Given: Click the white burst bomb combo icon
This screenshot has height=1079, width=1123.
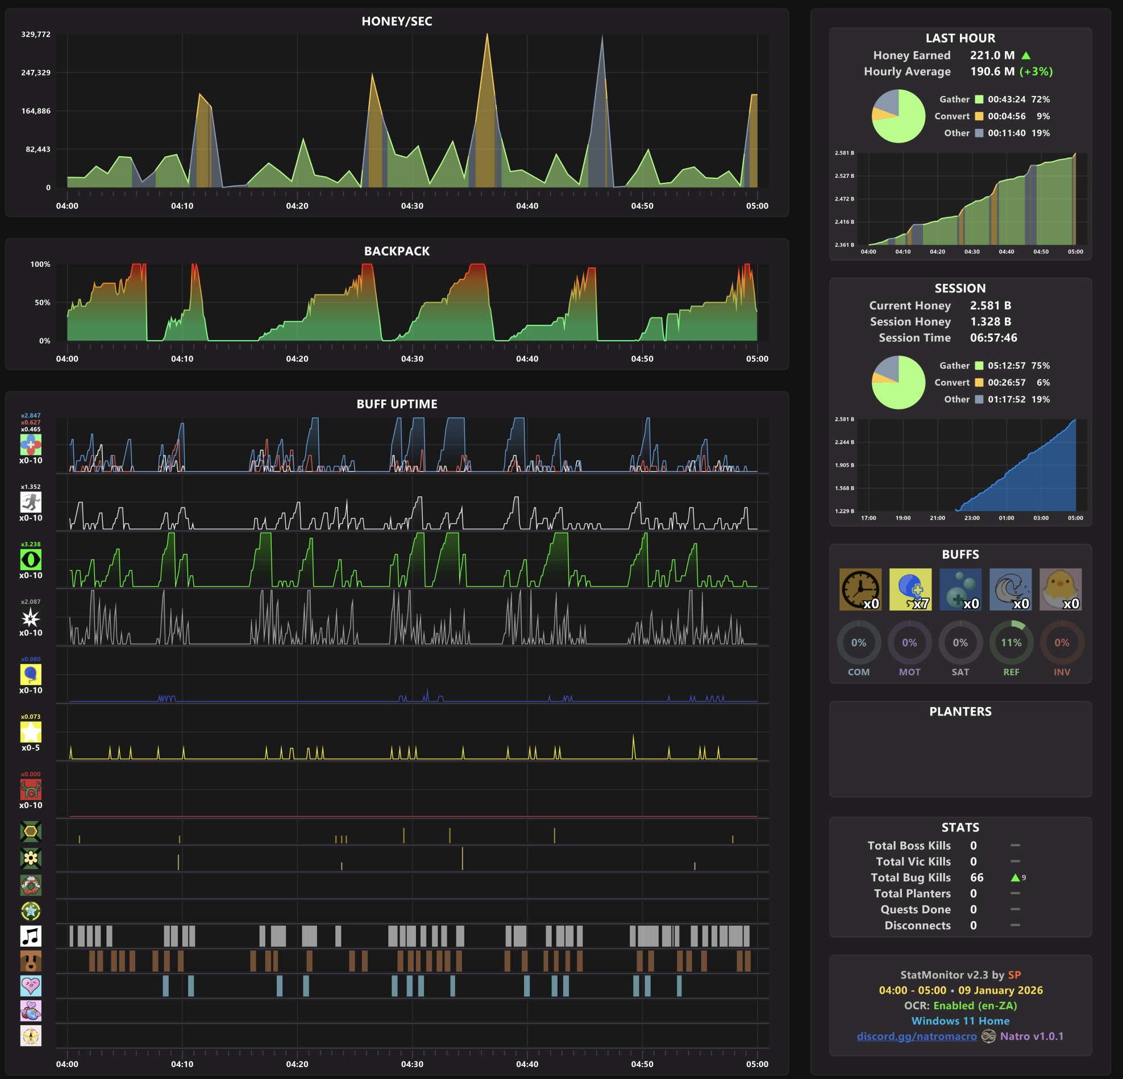Looking at the screenshot, I should click(x=31, y=617).
